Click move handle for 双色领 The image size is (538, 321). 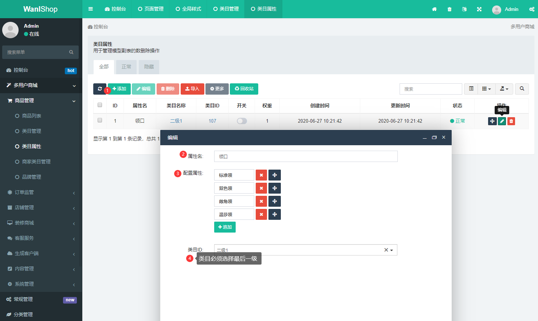275,188
